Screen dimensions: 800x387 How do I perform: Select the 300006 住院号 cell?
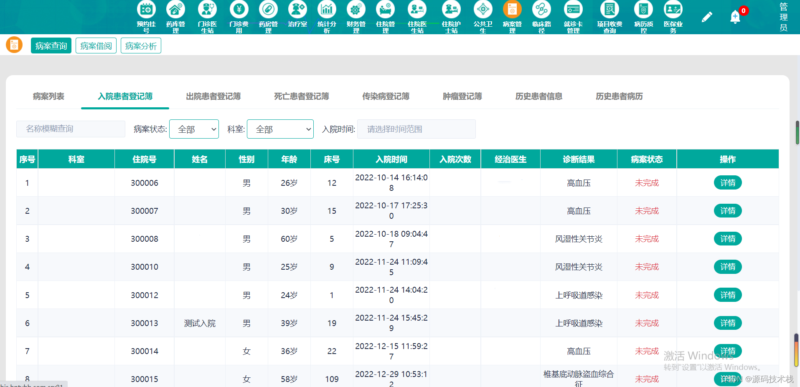pyautogui.click(x=145, y=183)
